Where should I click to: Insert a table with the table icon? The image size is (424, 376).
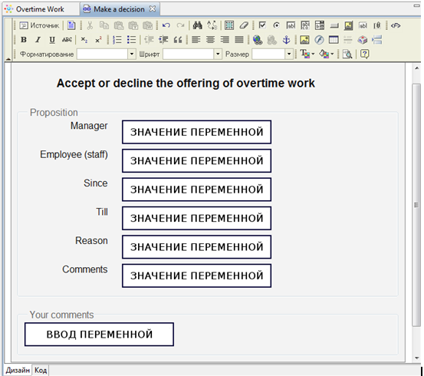point(334,40)
